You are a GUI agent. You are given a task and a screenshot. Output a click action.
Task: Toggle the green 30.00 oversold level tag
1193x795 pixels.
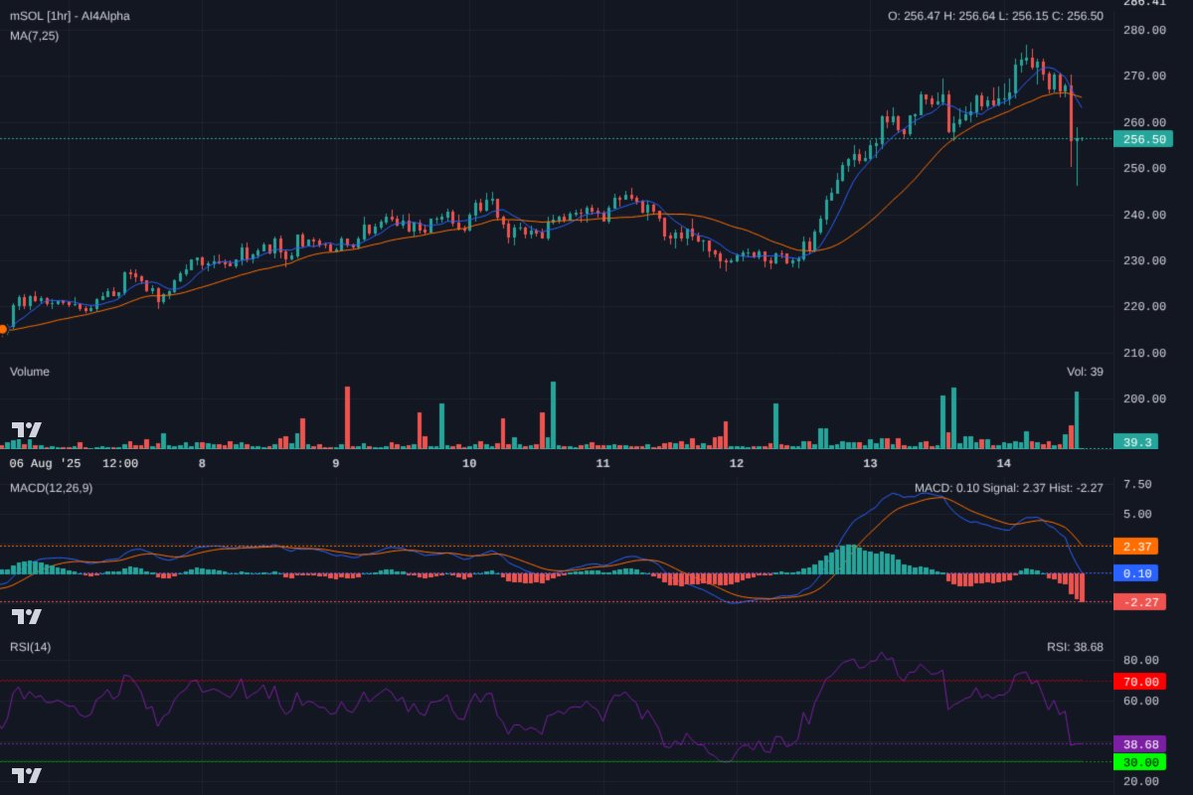pyautogui.click(x=1139, y=762)
